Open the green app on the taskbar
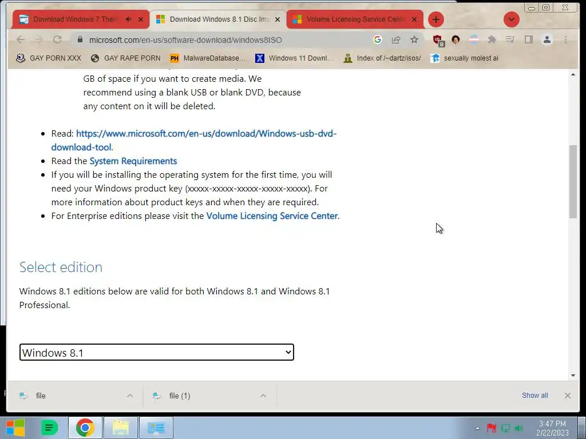 click(x=49, y=428)
